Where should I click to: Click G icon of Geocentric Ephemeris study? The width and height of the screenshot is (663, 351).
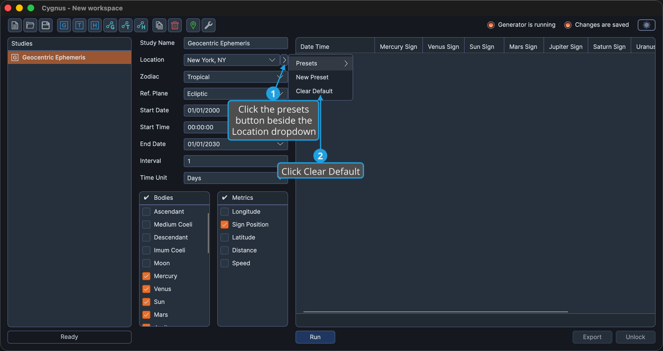click(x=15, y=58)
